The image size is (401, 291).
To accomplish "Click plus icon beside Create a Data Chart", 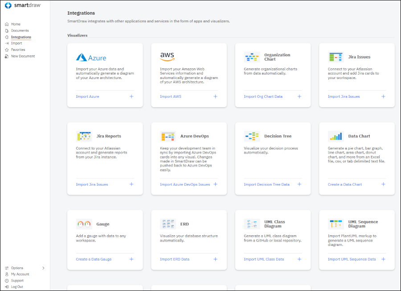I will pos(383,184).
